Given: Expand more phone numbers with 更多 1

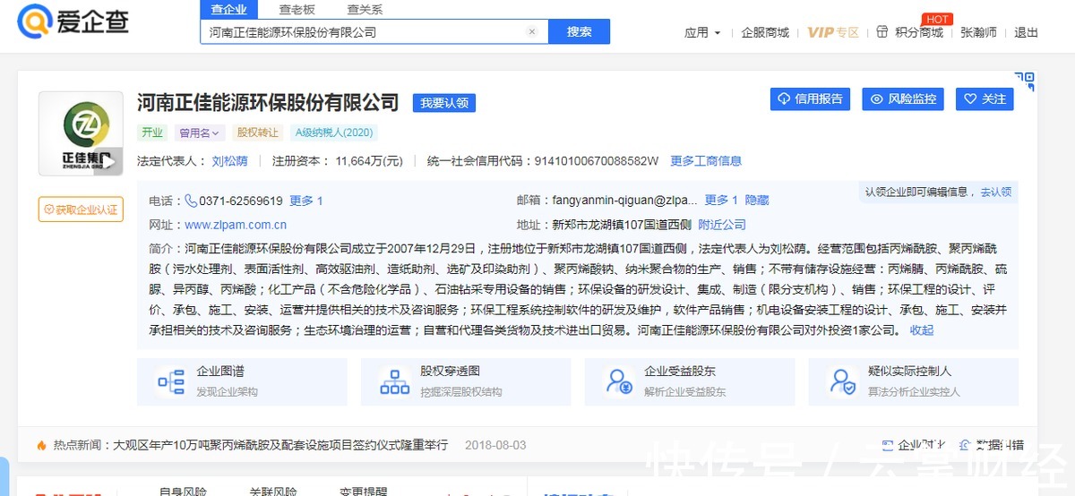Looking at the screenshot, I should pyautogui.click(x=305, y=201).
